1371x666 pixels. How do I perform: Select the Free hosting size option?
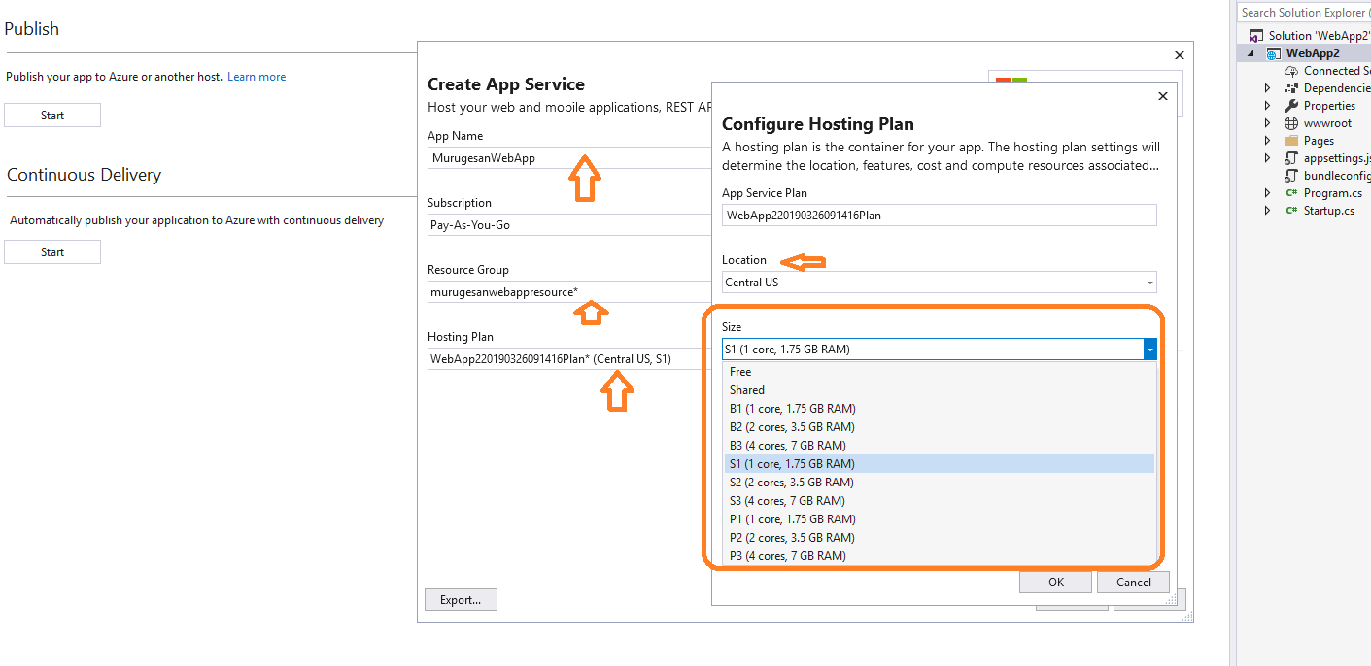[x=740, y=371]
